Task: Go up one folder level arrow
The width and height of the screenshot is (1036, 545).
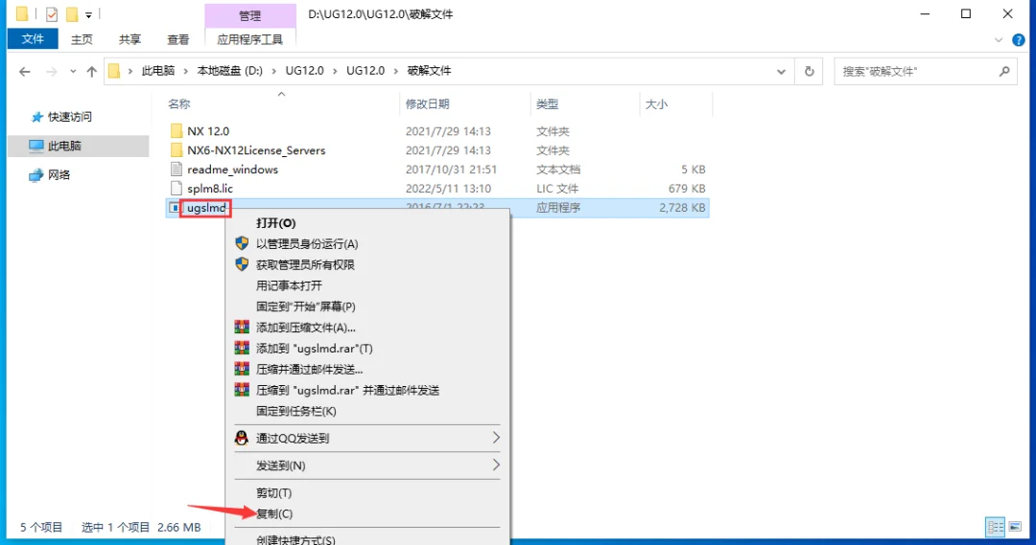Action: [91, 71]
